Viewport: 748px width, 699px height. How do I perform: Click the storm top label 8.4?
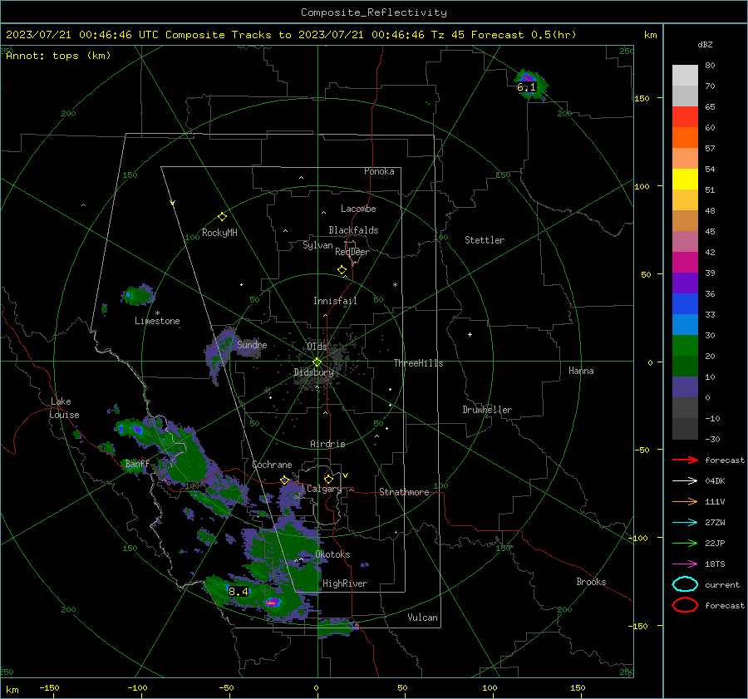(x=238, y=592)
